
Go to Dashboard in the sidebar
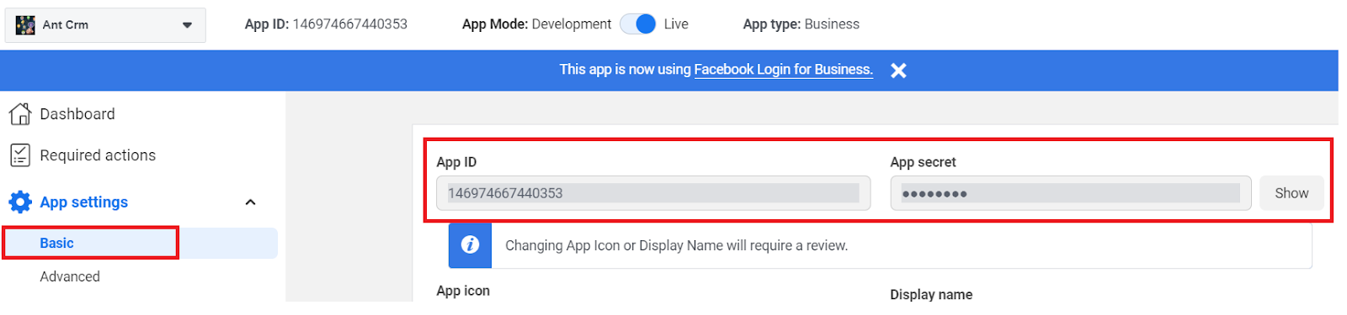(x=77, y=113)
